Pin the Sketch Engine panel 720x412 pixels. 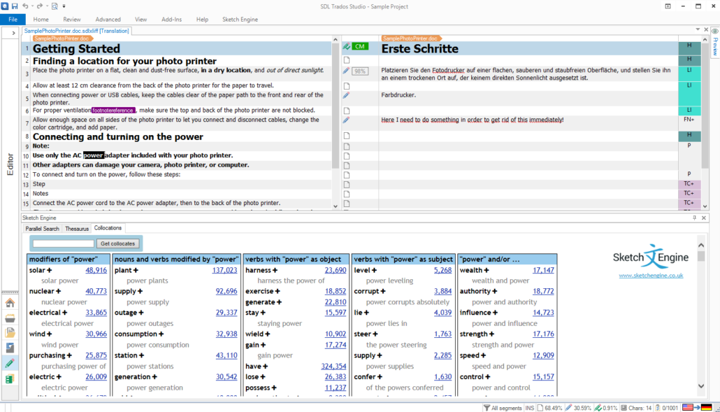(x=694, y=218)
